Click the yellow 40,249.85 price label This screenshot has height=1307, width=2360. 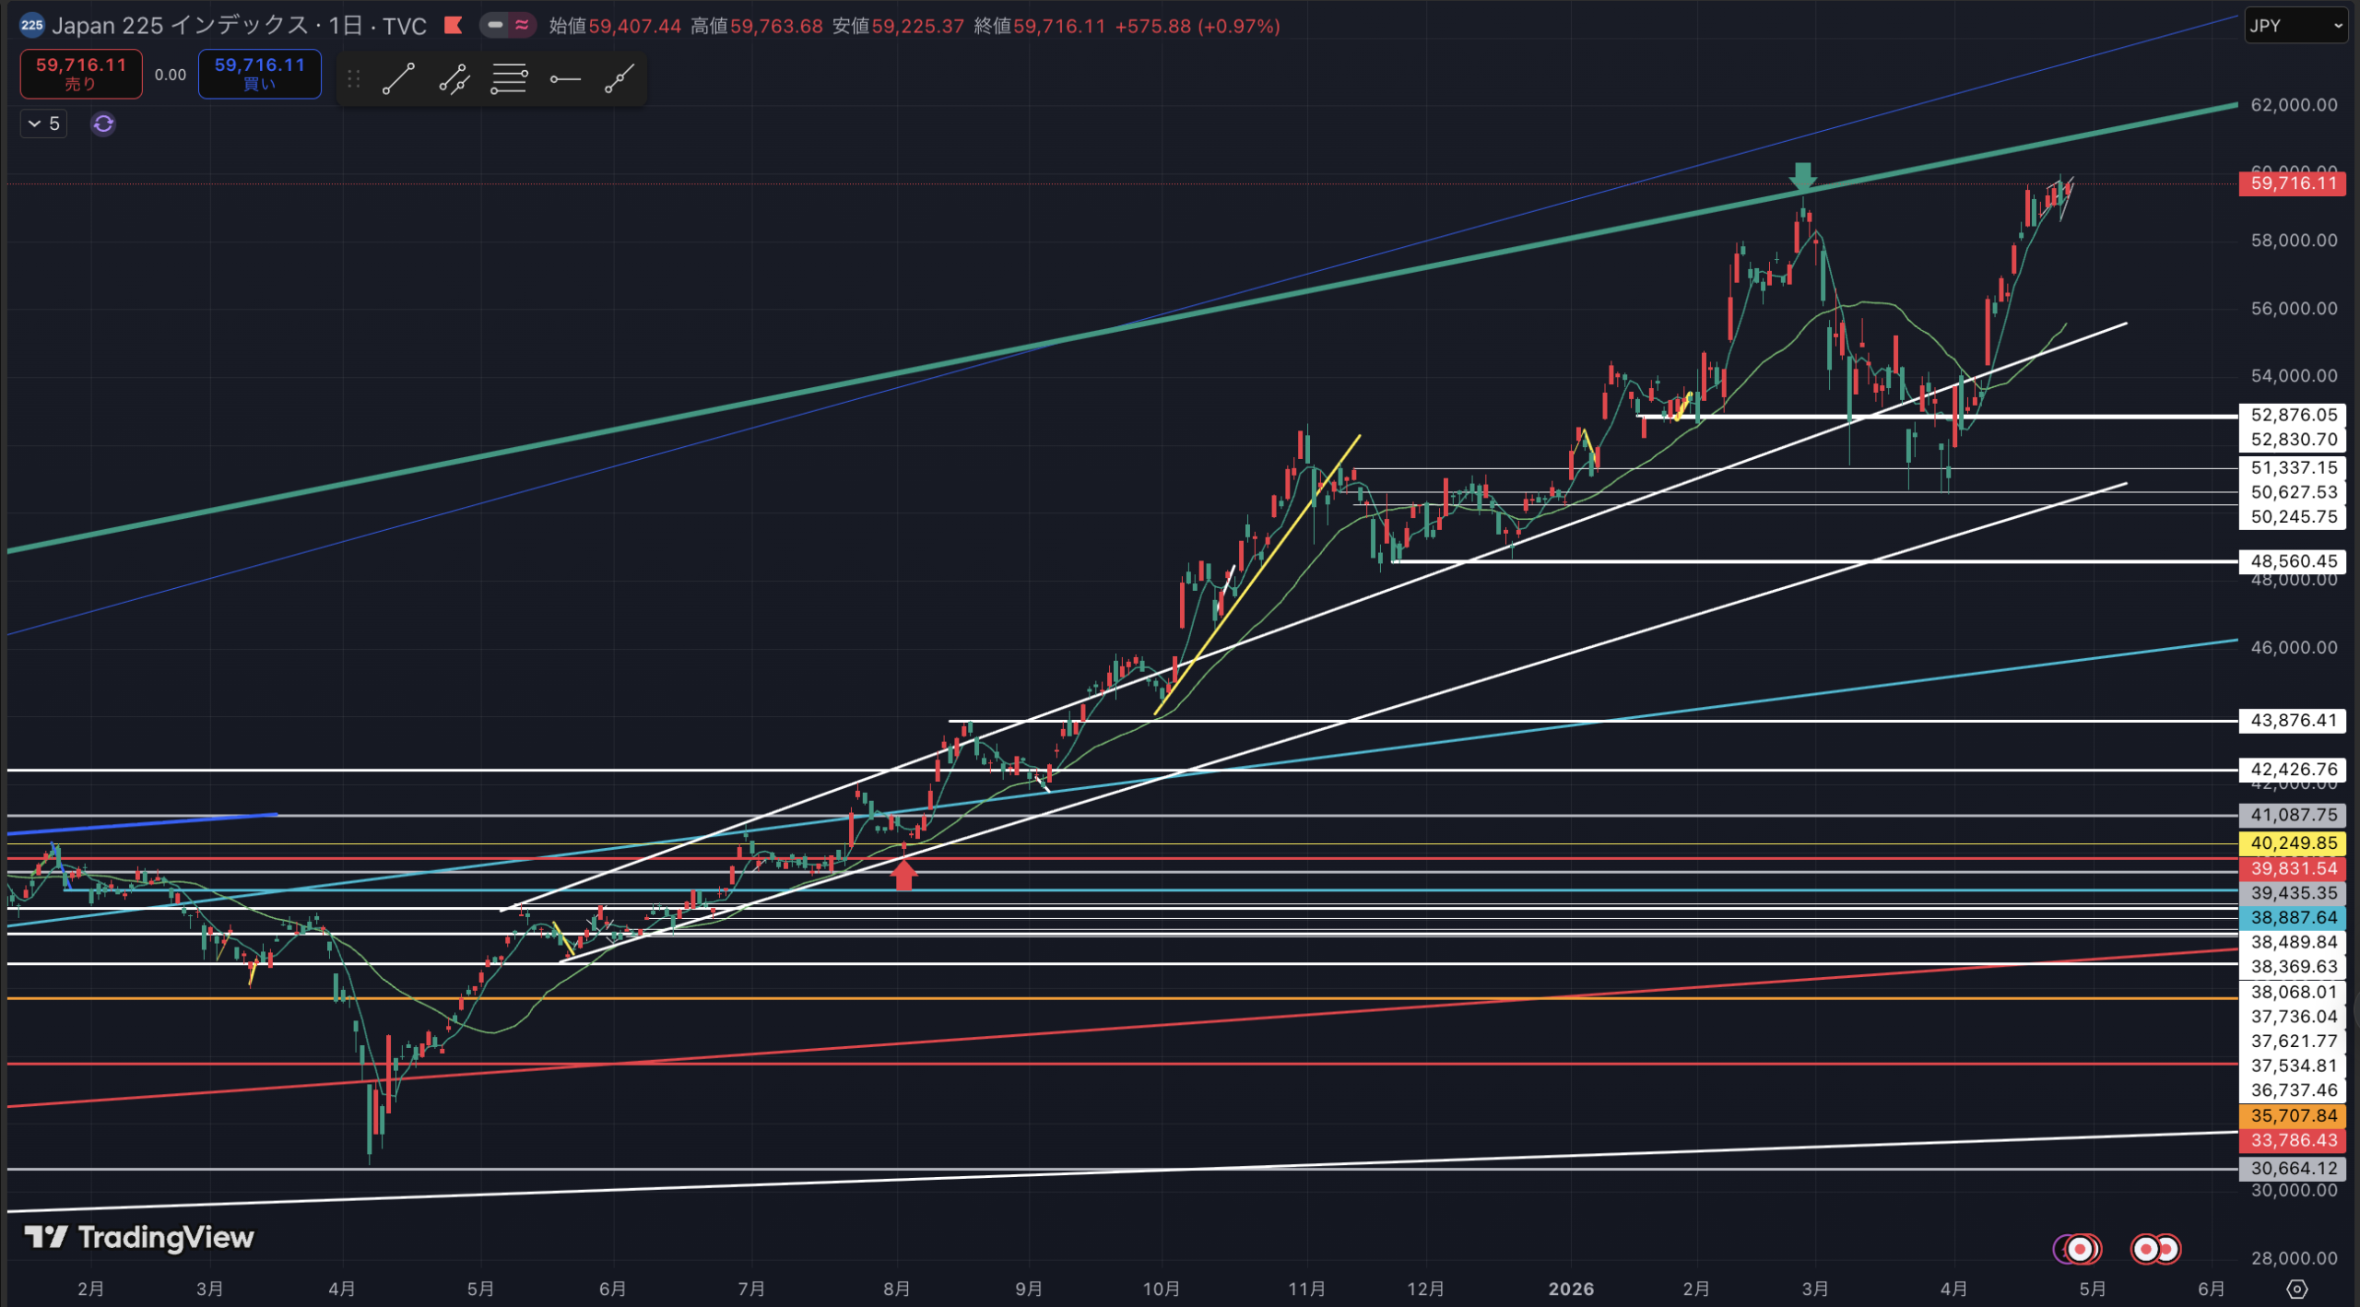click(x=2293, y=842)
